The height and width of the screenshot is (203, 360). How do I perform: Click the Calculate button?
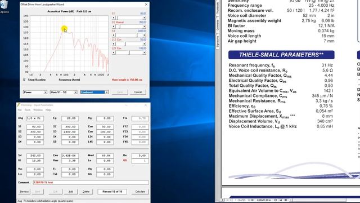pos(140,192)
